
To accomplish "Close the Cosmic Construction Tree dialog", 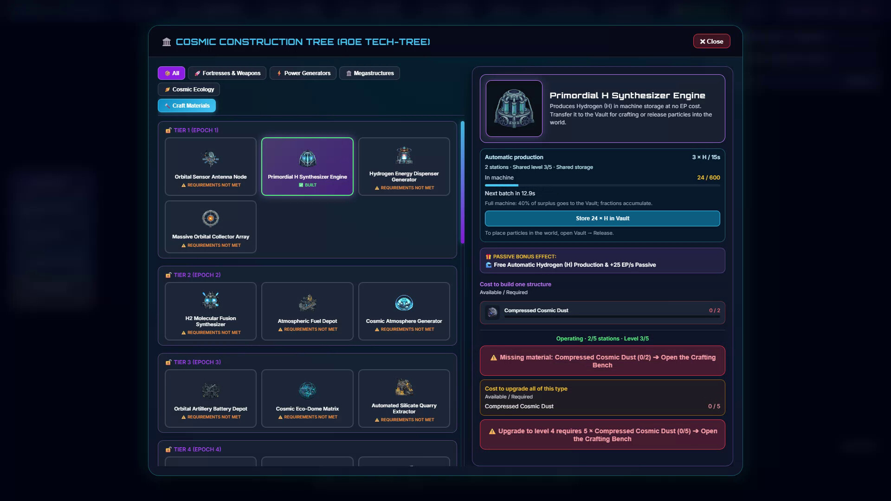I will [x=711, y=41].
